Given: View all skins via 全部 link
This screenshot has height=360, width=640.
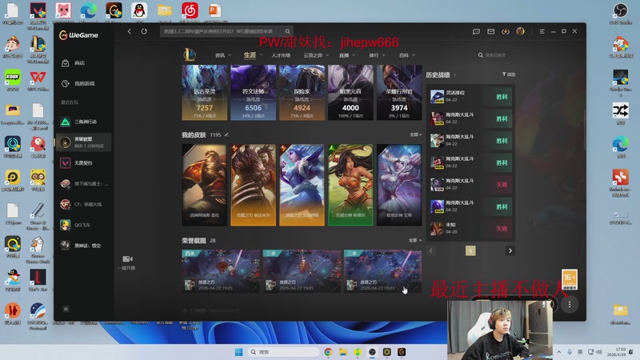Looking at the screenshot, I should [x=415, y=134].
